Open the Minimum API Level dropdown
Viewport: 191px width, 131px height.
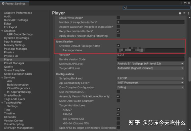click(150, 64)
